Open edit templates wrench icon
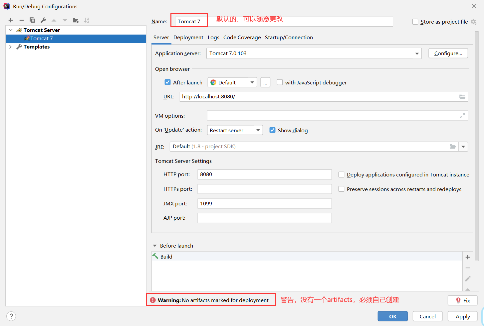 click(x=43, y=20)
